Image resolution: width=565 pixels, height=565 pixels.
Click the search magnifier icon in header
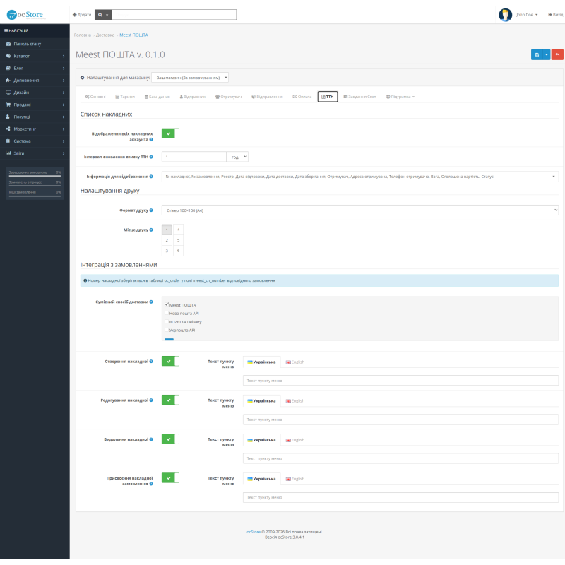(100, 15)
